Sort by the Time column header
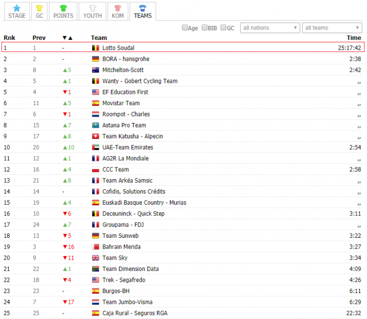This screenshot has height=319, width=367. pyautogui.click(x=354, y=38)
